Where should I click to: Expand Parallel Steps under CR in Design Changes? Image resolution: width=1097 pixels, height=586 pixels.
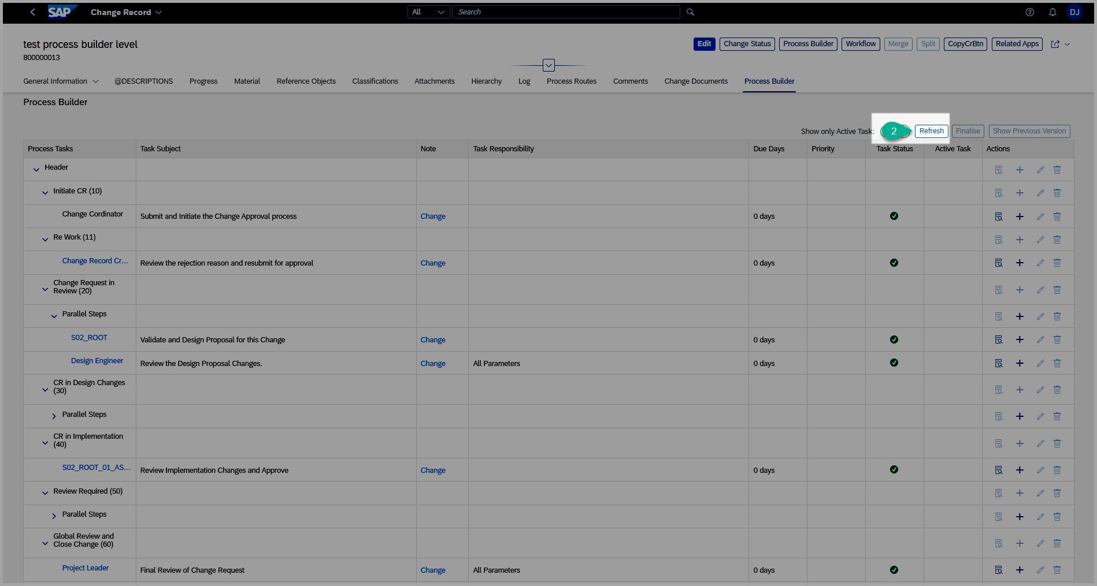pos(54,416)
